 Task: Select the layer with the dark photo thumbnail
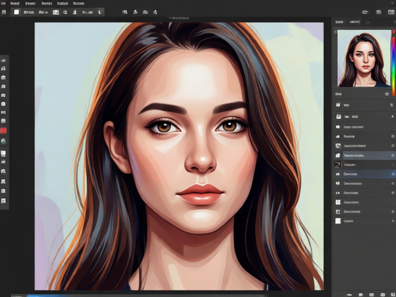(364, 165)
